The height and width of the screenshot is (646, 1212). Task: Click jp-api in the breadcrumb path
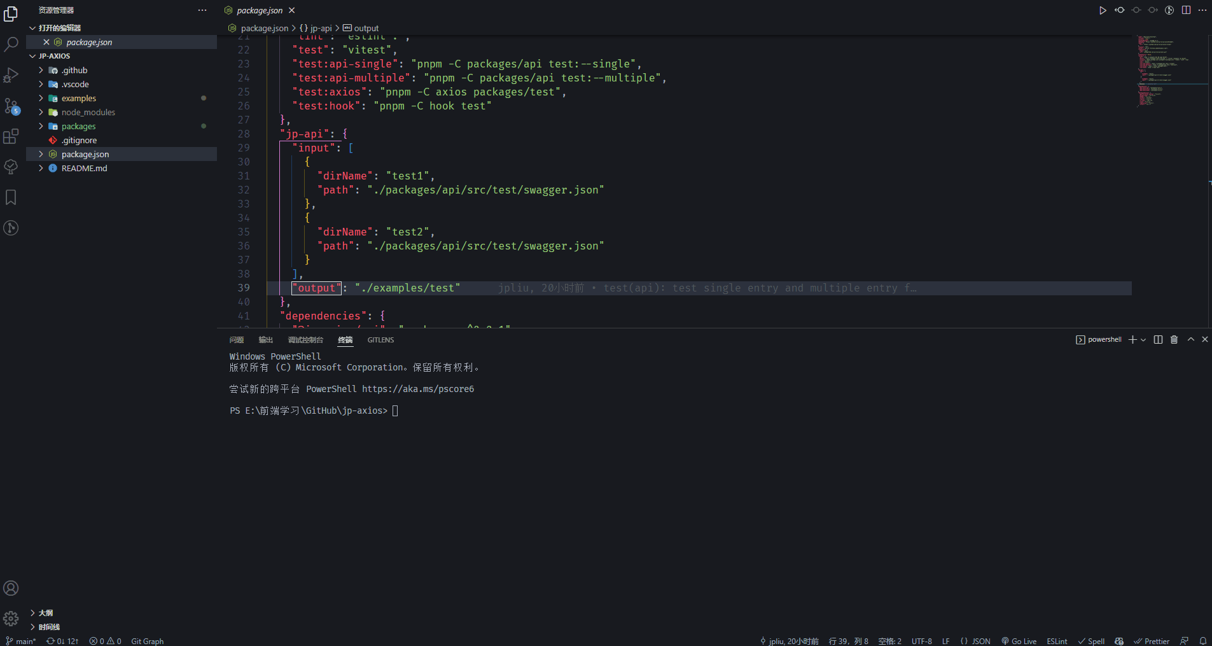pyautogui.click(x=320, y=28)
